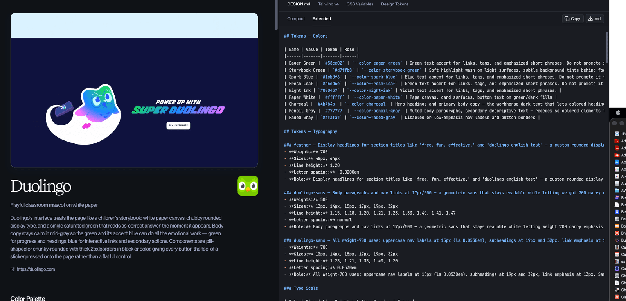This screenshot has height=301, width=626.
Task: Click the --color-storybook-green token
Action: pos(390,70)
